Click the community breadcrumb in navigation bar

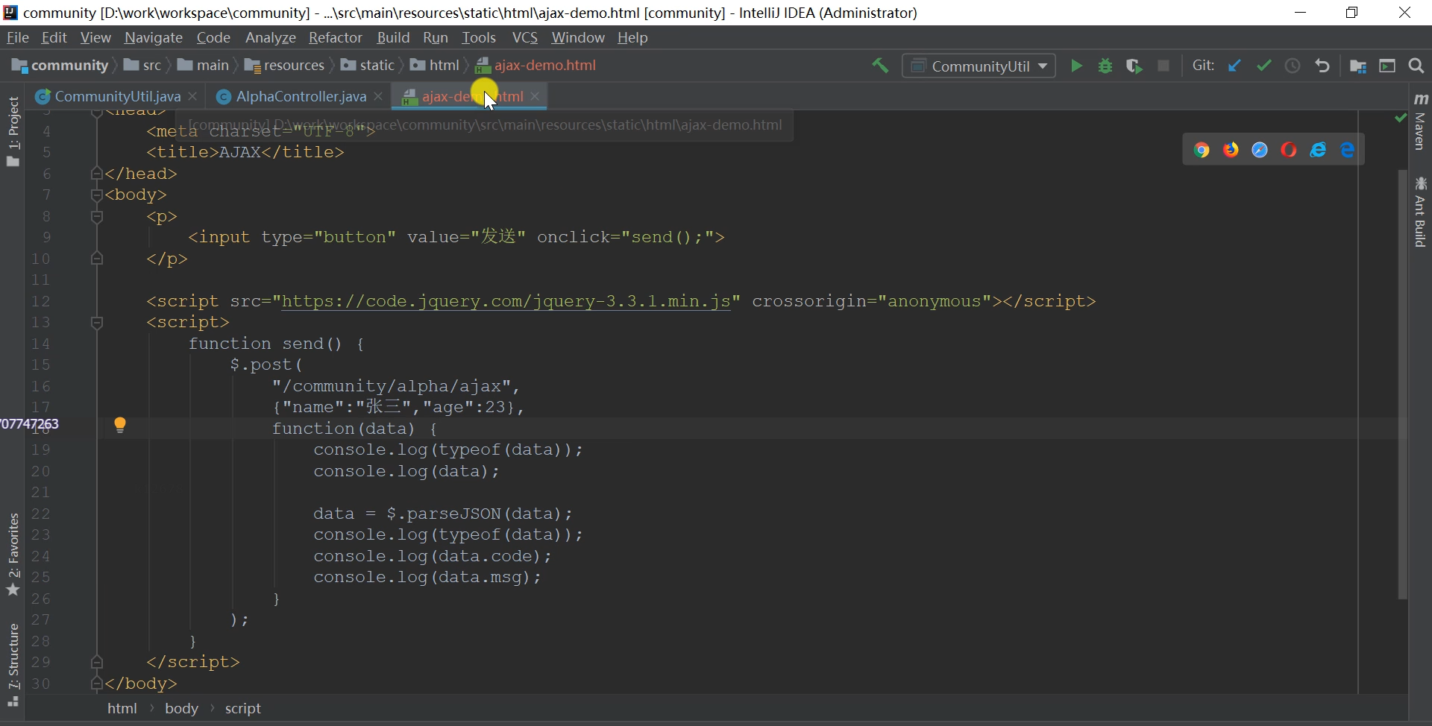61,66
